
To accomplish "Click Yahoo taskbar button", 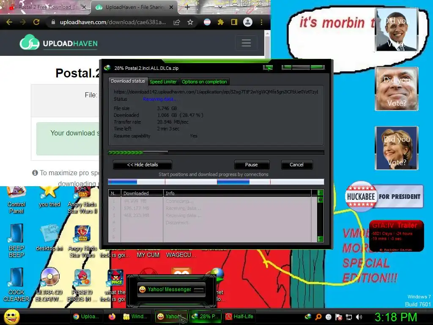I will pos(171,317).
